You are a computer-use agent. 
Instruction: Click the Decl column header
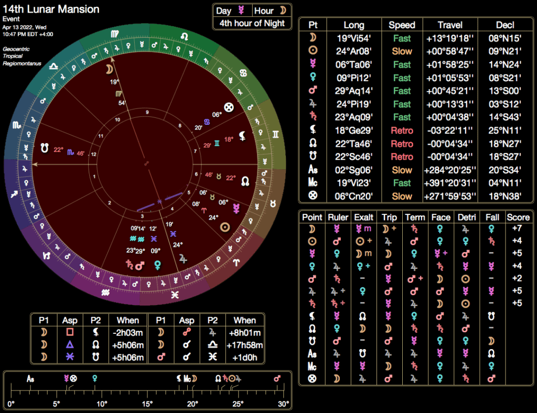tap(504, 25)
